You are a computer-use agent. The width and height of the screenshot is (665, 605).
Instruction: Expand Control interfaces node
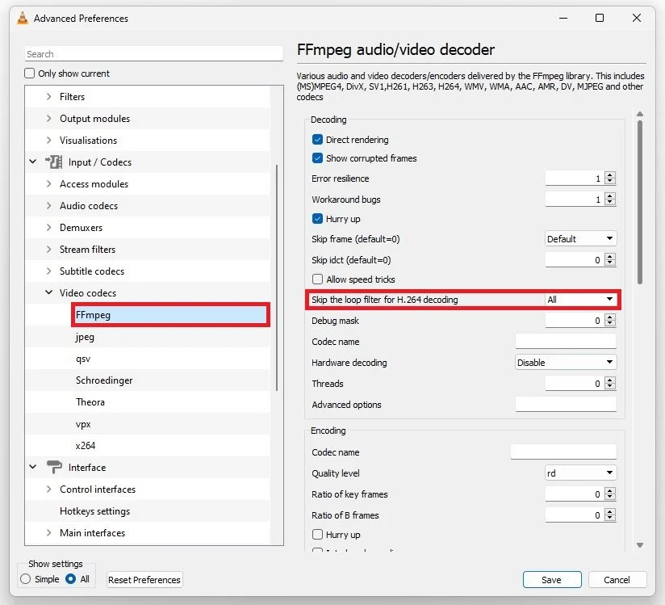tap(48, 489)
